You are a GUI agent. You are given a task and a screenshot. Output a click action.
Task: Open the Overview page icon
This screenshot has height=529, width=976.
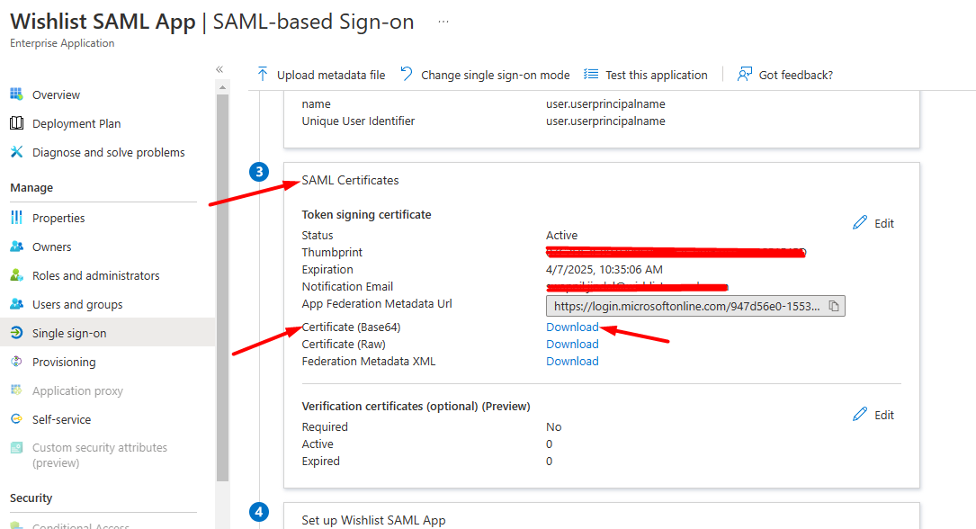(x=17, y=94)
